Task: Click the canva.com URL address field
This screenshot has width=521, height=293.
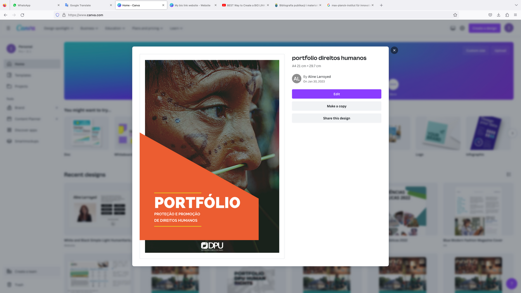Action: (256, 15)
